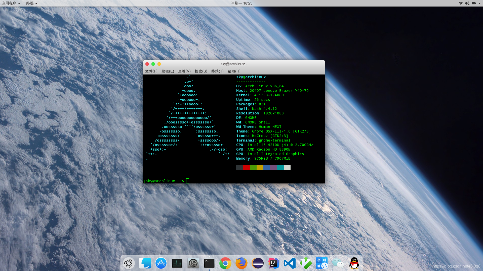Launch WeChat from the dock
Viewport: 483px width, 271px height.
click(x=338, y=263)
